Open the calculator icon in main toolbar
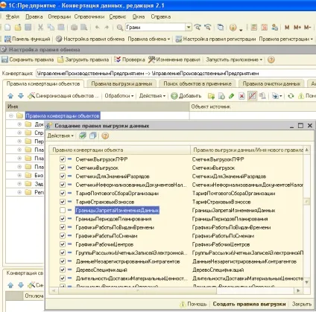 [253, 27]
